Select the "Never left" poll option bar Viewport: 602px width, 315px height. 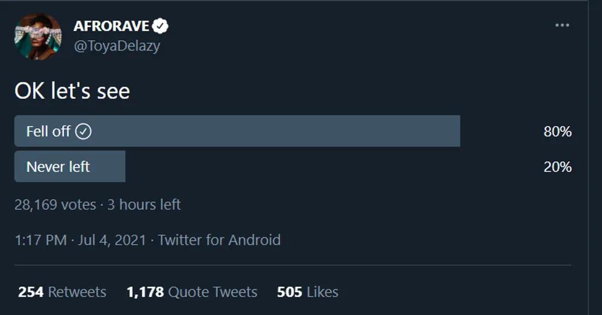70,167
